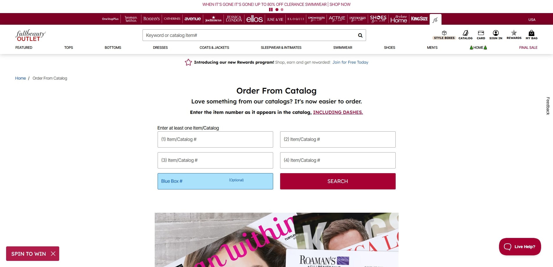Screen dimensions: 553x267
Task: Select the third promo banner dot
Action: click(x=282, y=10)
